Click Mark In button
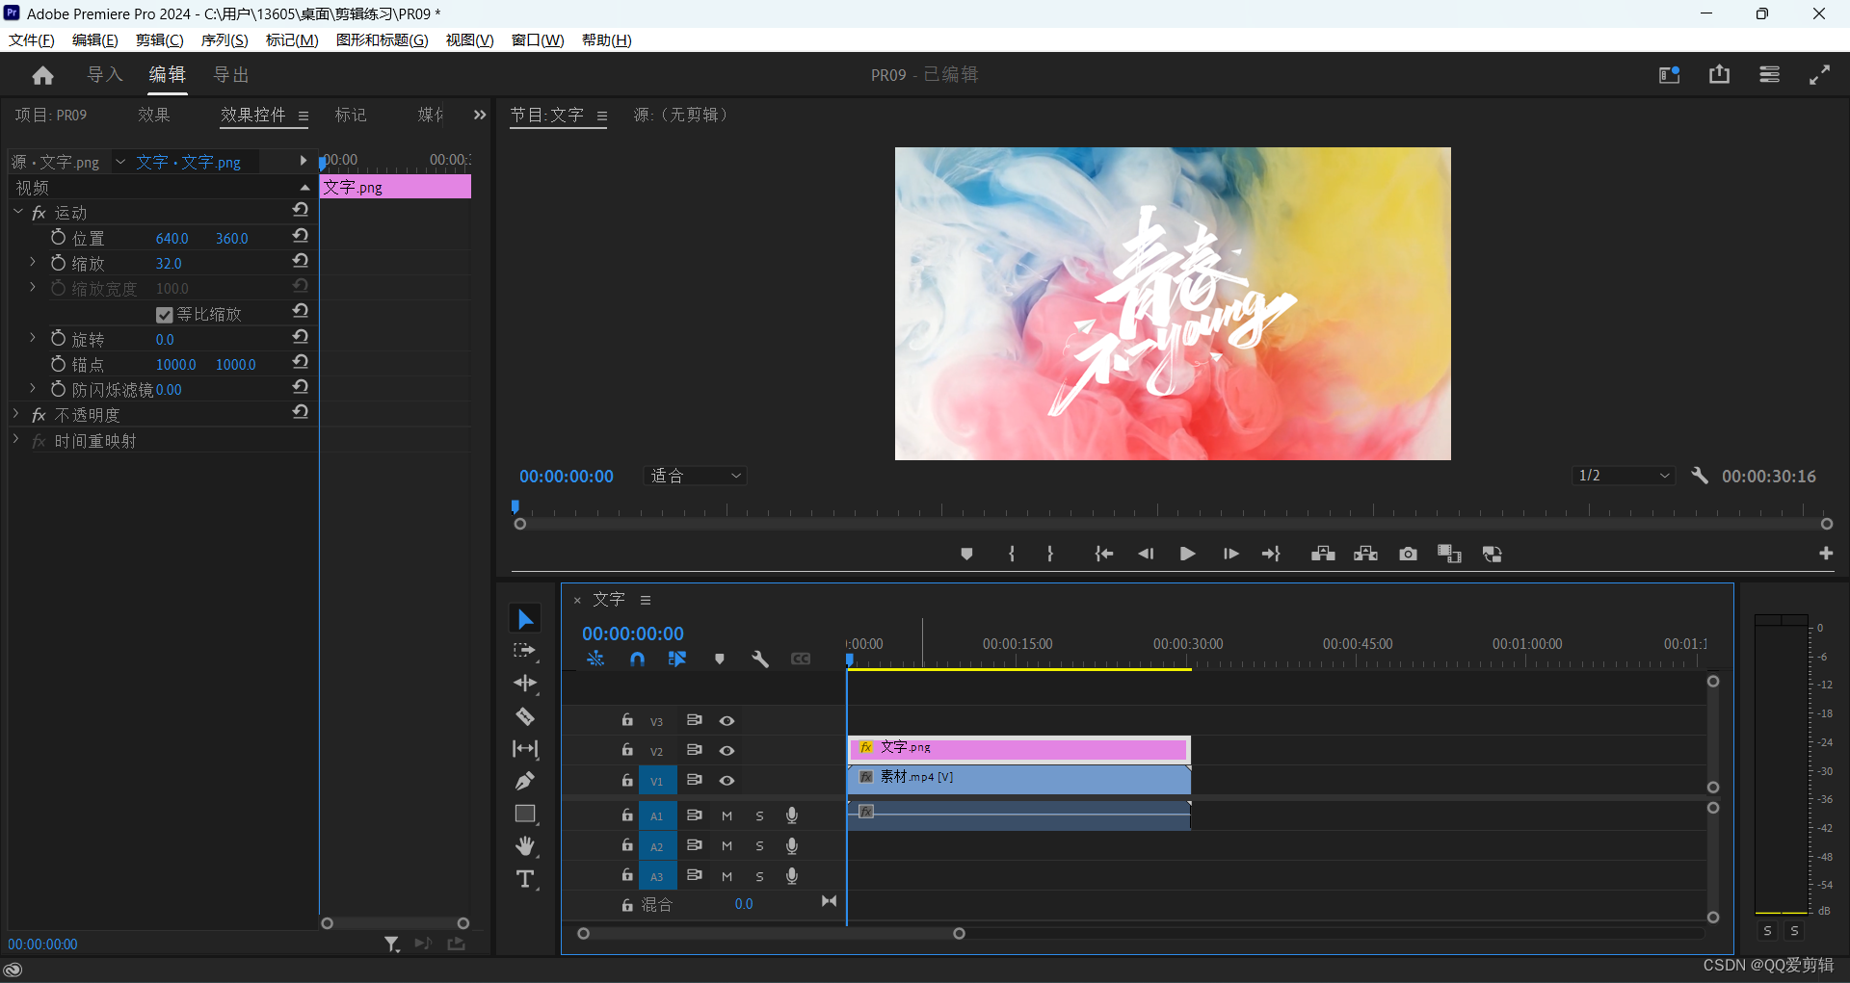The width and height of the screenshot is (1850, 983). tap(1011, 554)
